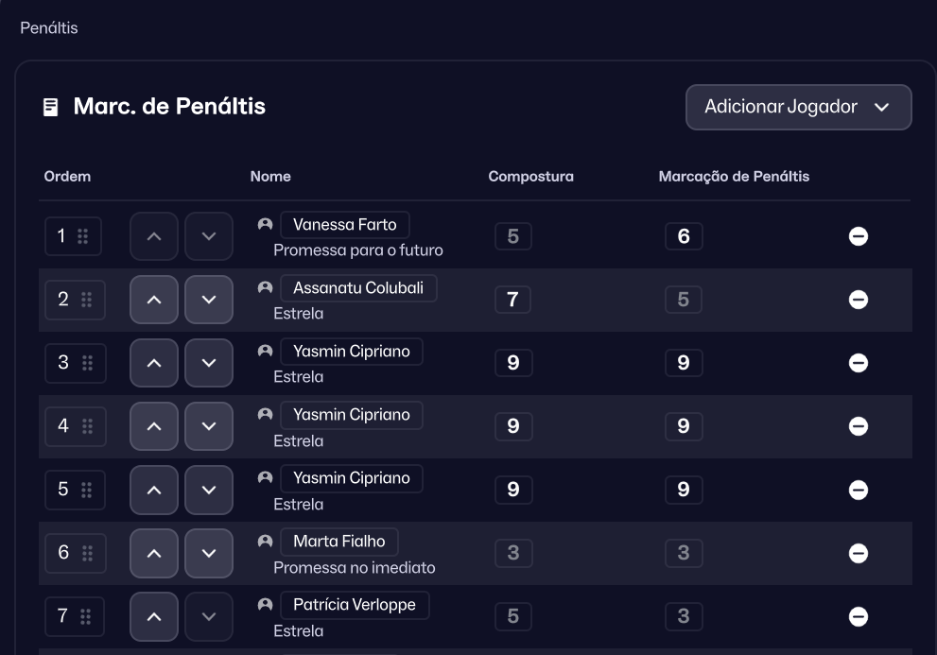
Task: Click Marta Fialho's Compostura value 3
Action: pos(513,553)
